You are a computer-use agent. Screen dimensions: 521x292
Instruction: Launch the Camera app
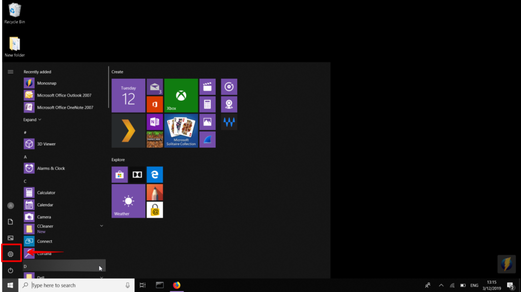click(65, 217)
